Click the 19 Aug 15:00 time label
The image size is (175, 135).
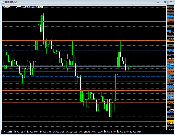coord(123,132)
